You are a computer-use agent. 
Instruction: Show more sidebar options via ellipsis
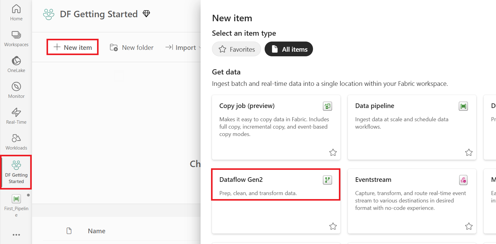tap(16, 235)
